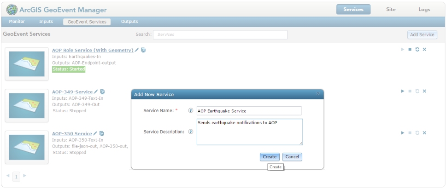Open the Logs top tab
Viewport: 446px width, 195px height.
pyautogui.click(x=424, y=9)
